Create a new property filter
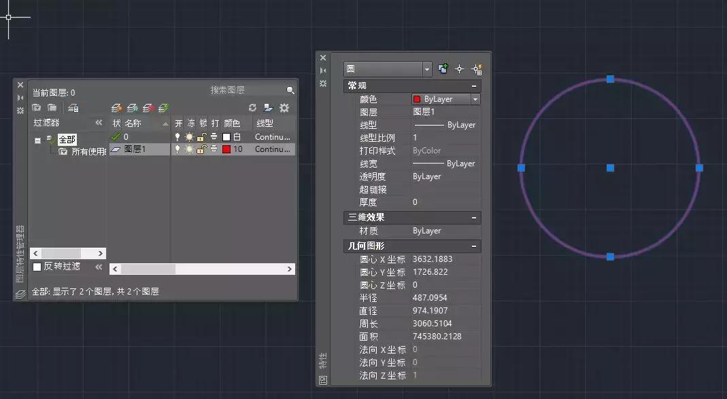Image resolution: width=727 pixels, height=399 pixels. (37, 107)
